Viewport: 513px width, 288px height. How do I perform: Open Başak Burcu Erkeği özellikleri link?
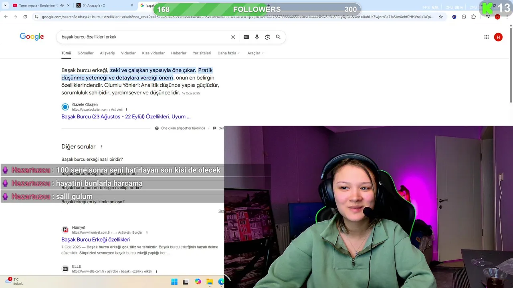(96, 240)
